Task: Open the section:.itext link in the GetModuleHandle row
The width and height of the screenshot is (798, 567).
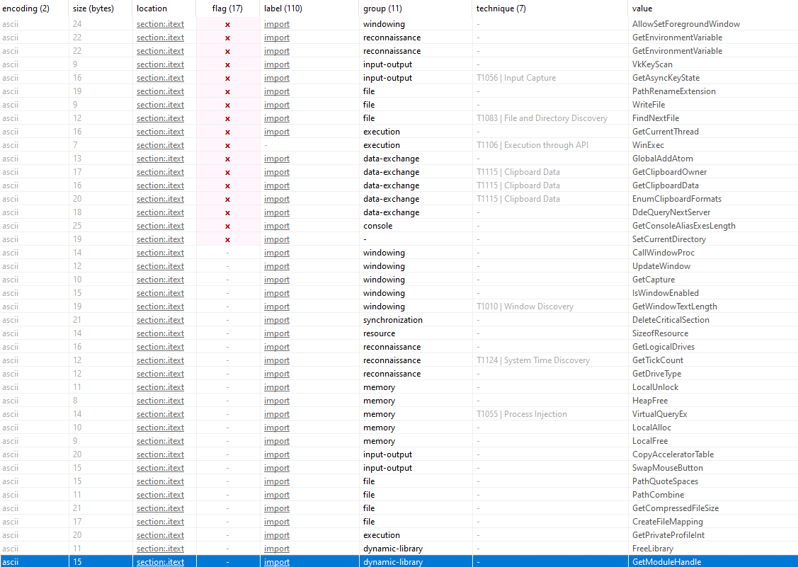Action: (160, 562)
